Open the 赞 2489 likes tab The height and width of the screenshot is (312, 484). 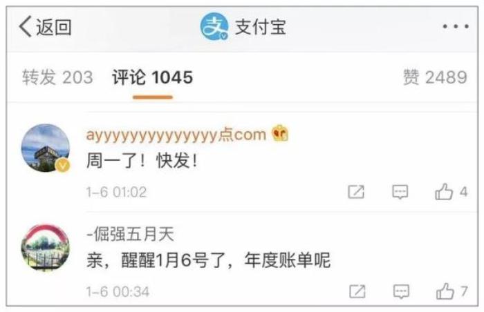[x=435, y=77]
